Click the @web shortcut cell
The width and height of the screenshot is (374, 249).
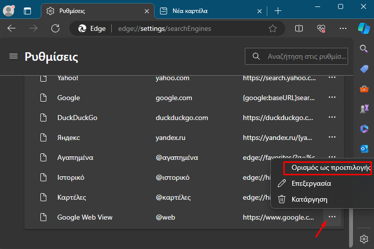pos(165,217)
